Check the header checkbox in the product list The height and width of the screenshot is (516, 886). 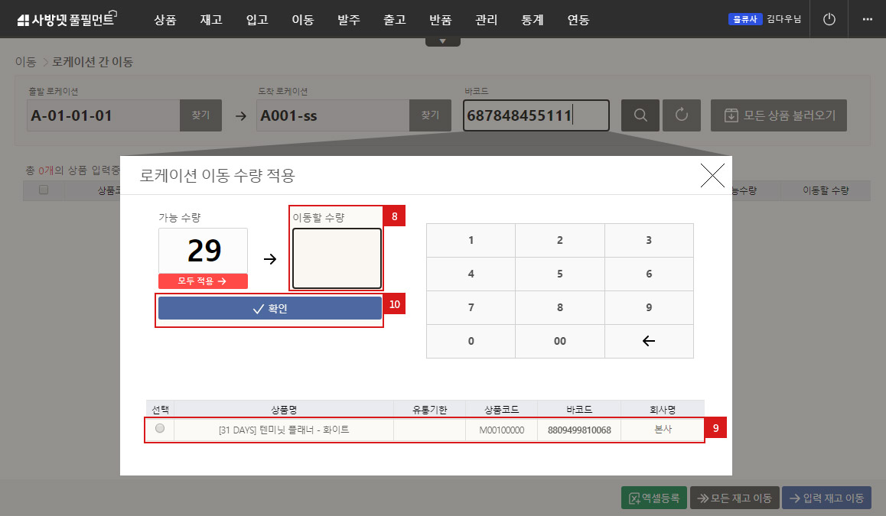point(44,190)
